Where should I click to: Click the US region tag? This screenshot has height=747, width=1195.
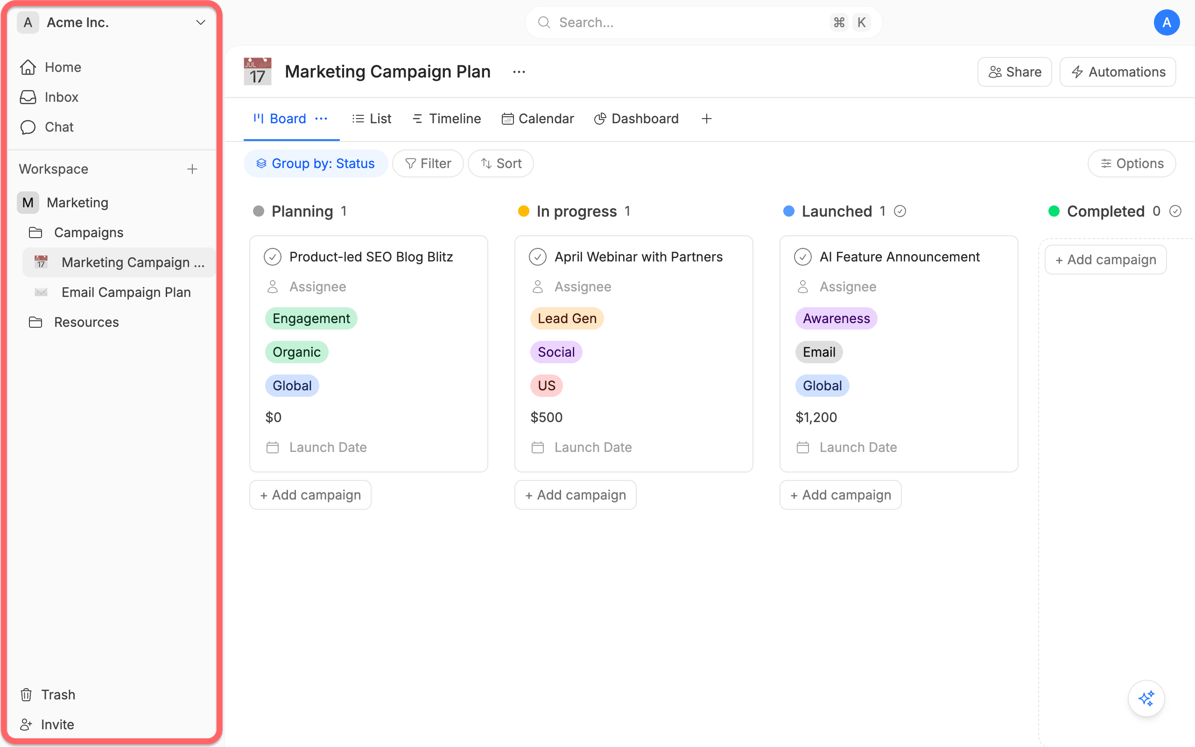point(546,385)
